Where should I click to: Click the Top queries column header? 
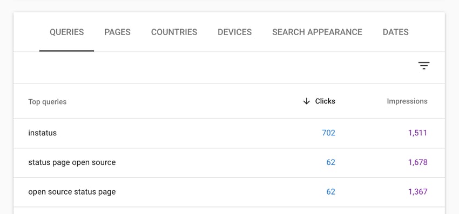[x=48, y=102]
